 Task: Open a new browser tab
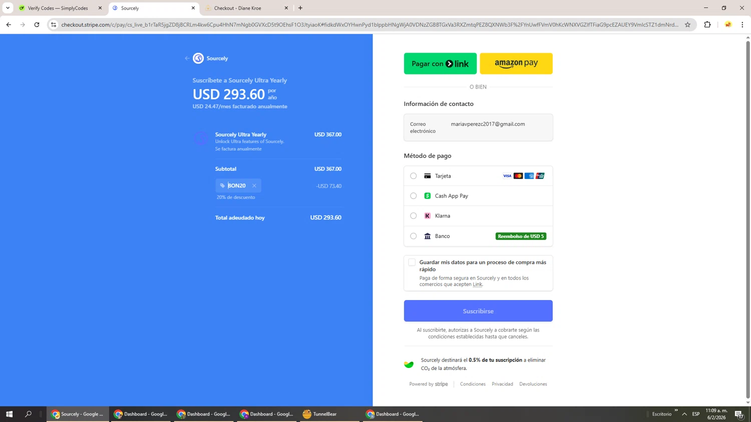300,8
